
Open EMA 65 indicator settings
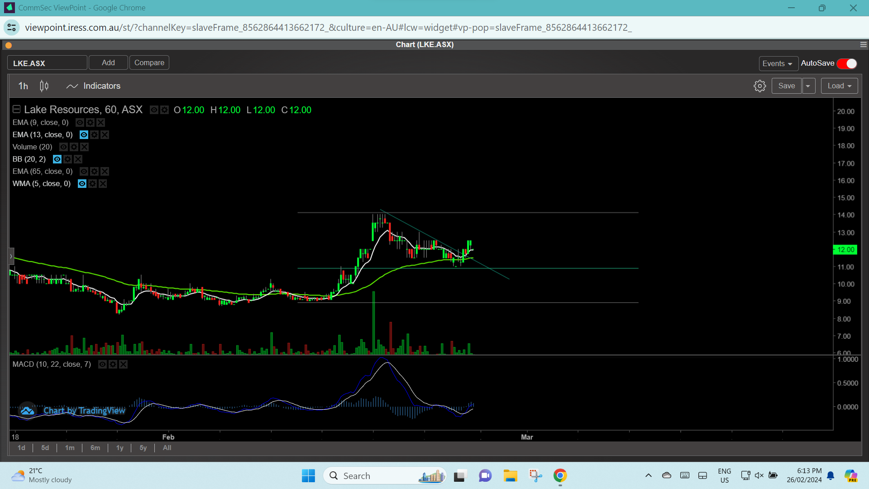click(94, 171)
